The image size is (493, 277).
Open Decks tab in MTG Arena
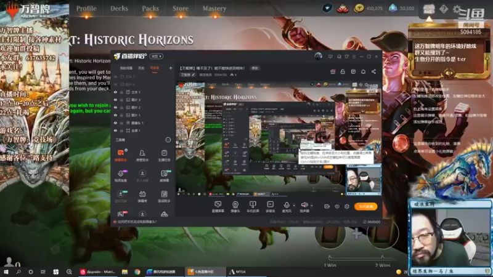click(119, 9)
